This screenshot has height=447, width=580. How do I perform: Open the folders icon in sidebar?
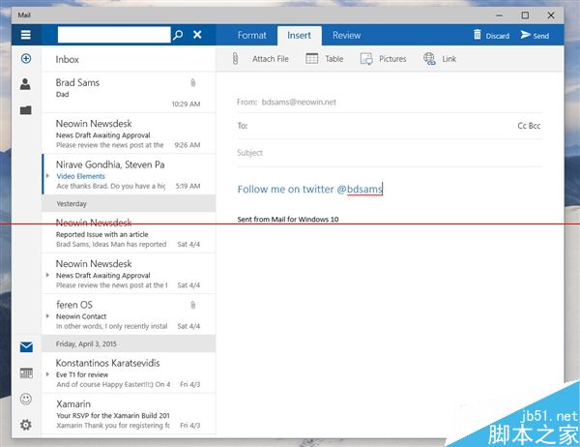(x=25, y=110)
